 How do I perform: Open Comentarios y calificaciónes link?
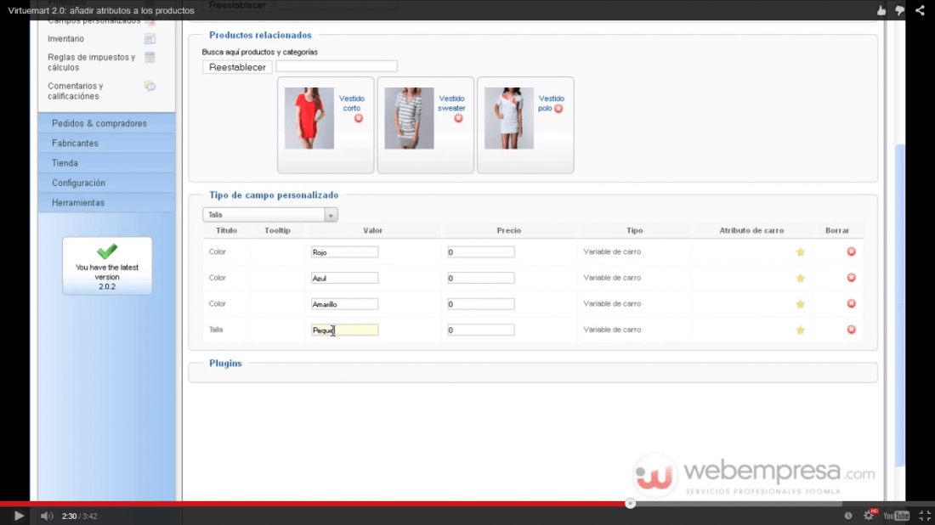click(76, 91)
